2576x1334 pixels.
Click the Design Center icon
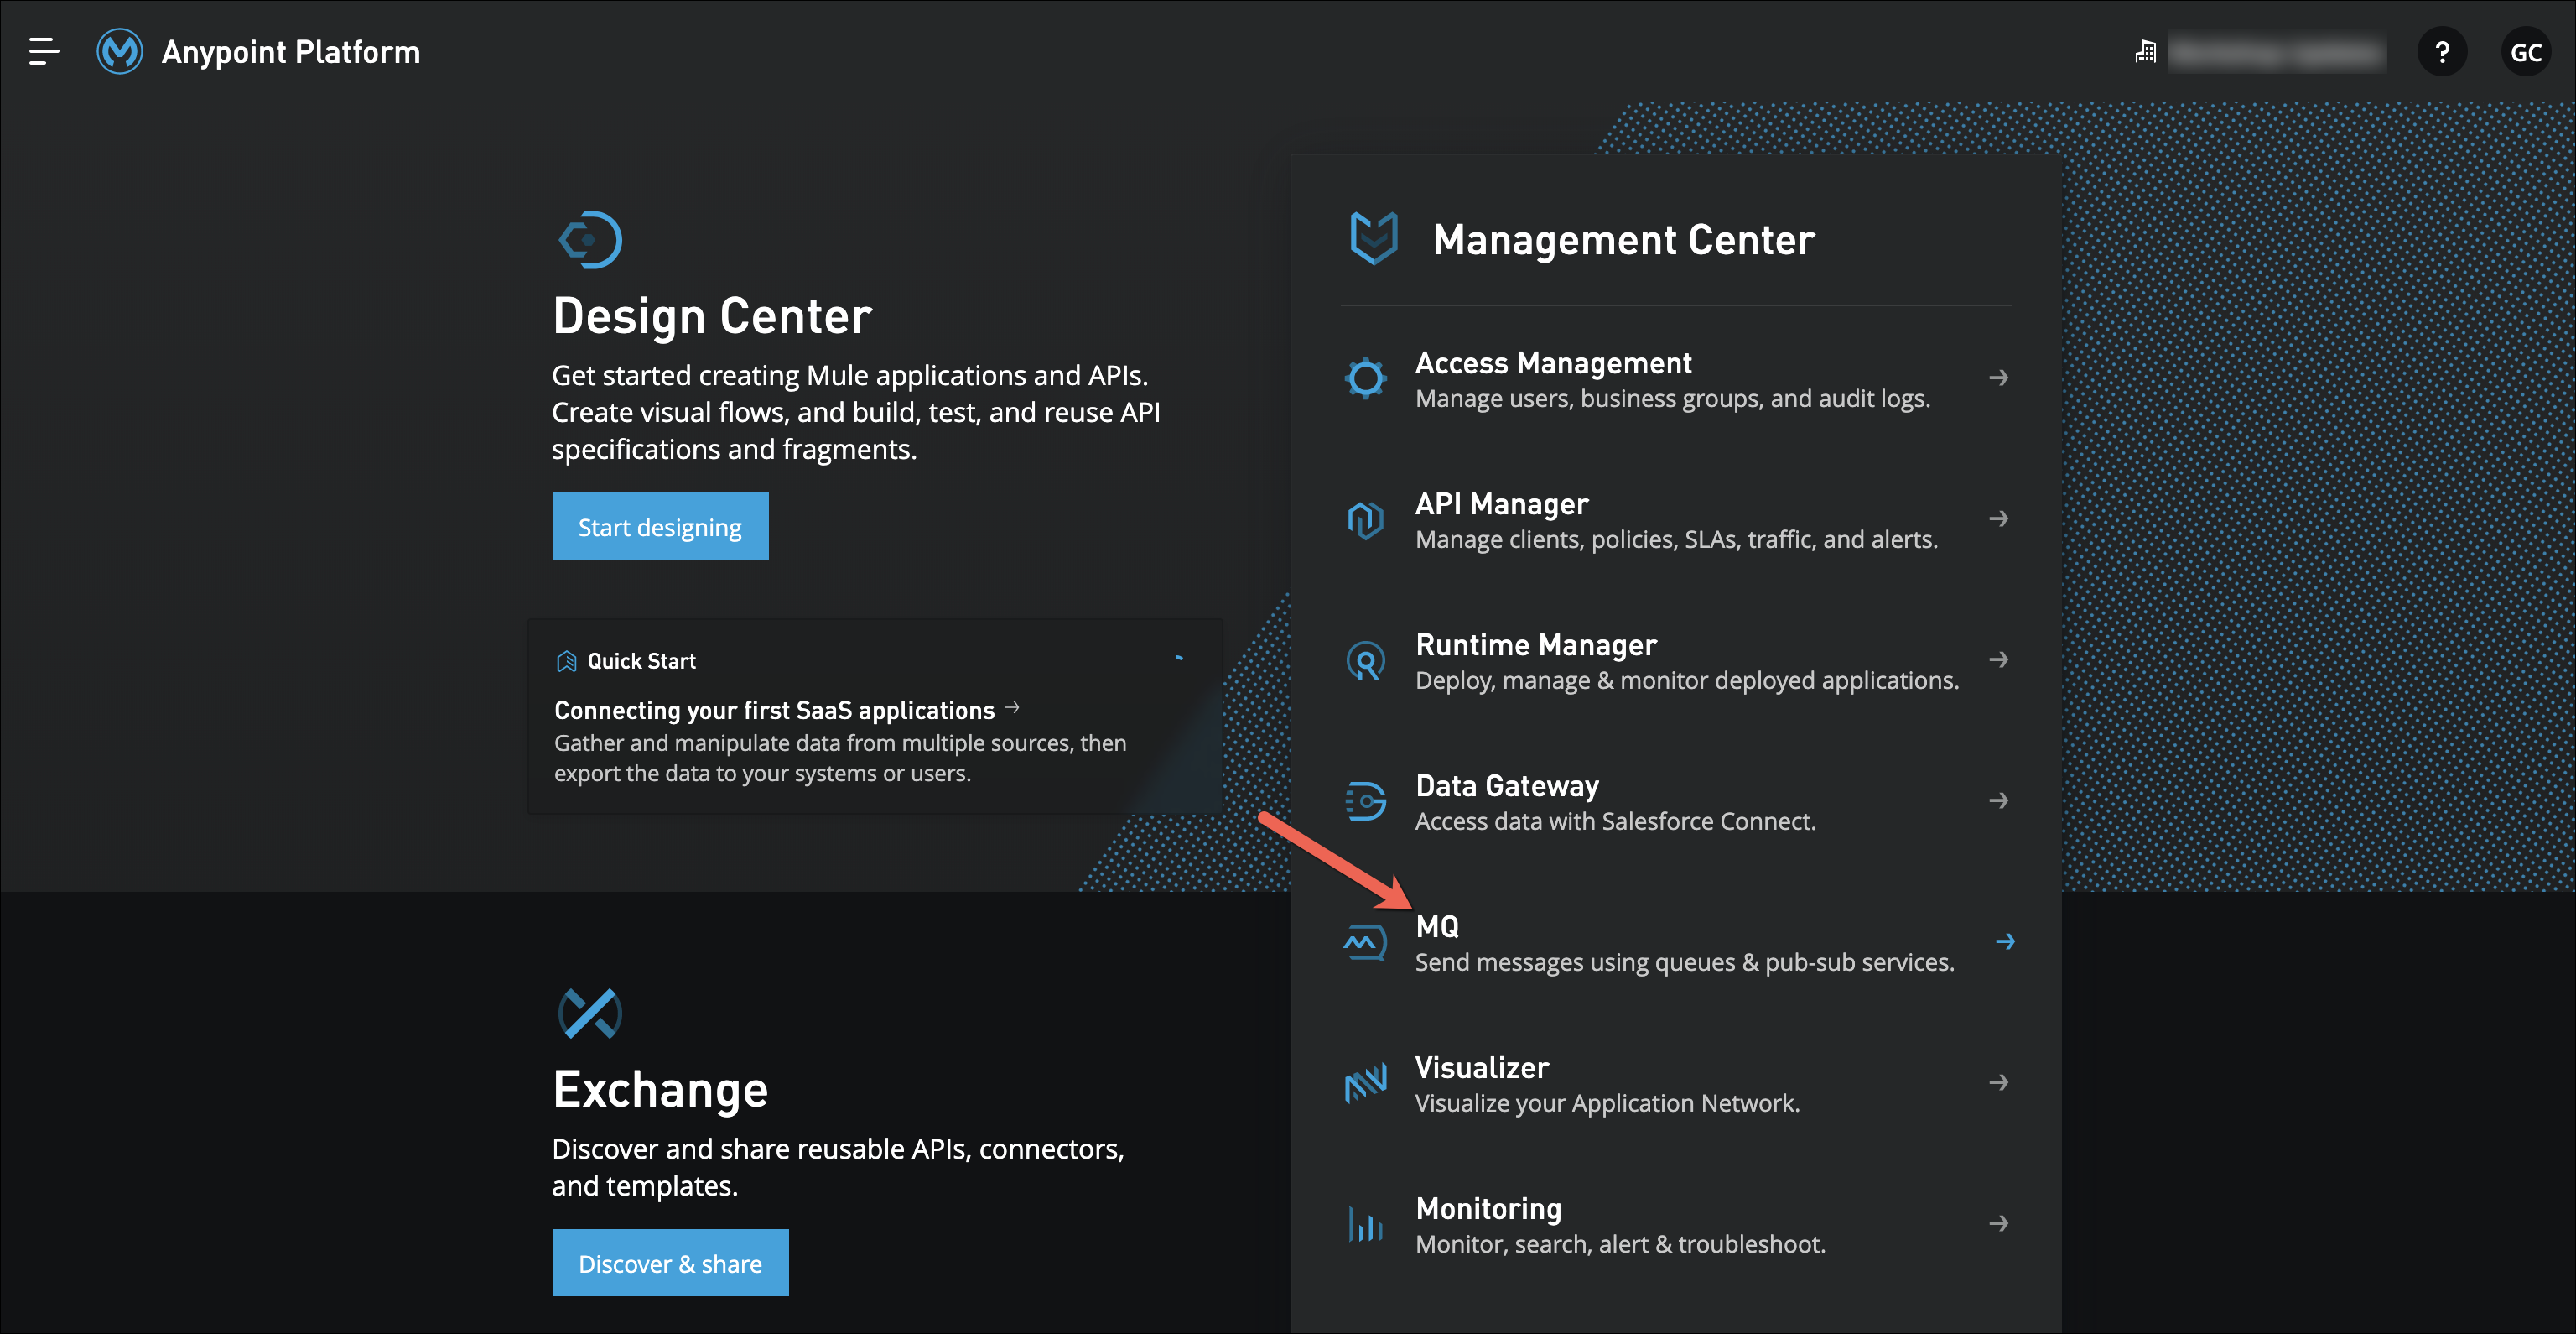590,239
